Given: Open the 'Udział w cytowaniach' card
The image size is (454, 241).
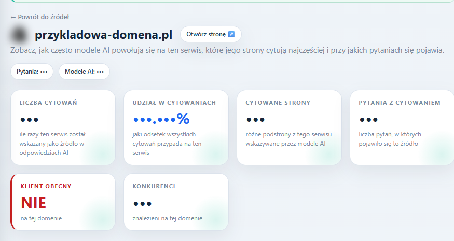Looking at the screenshot, I should 176,127.
